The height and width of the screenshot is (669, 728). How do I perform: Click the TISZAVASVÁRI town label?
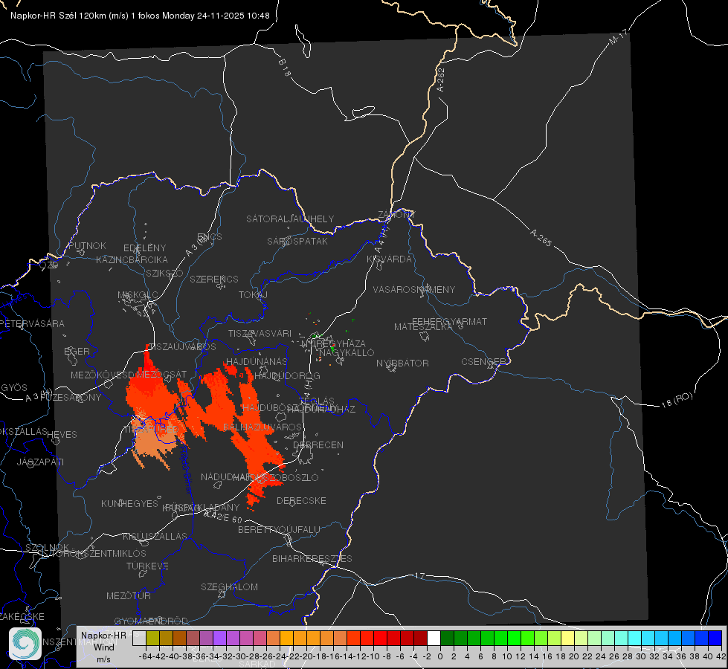(260, 333)
